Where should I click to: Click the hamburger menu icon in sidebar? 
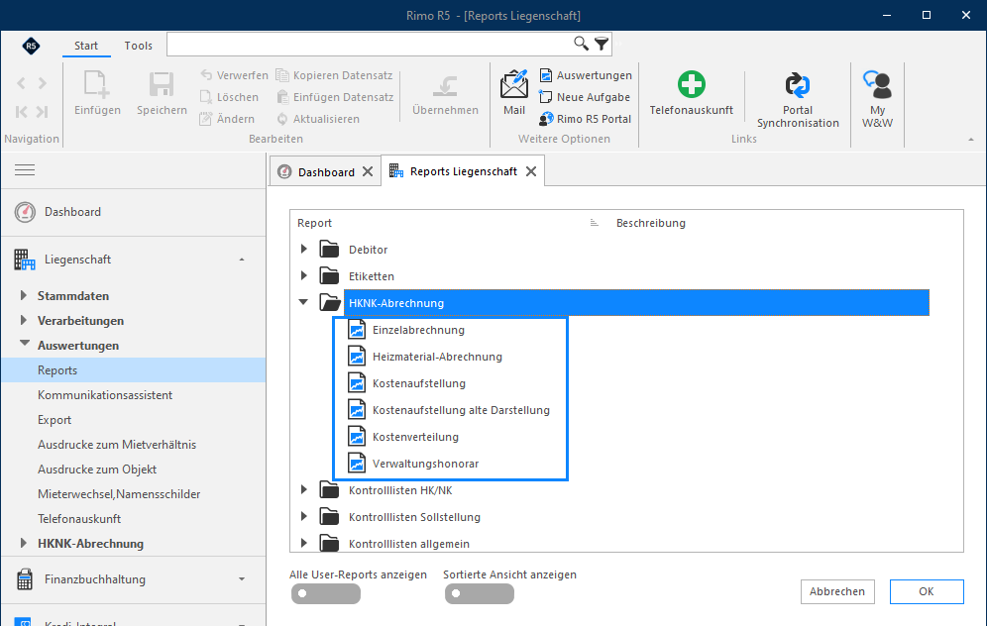pyautogui.click(x=25, y=169)
